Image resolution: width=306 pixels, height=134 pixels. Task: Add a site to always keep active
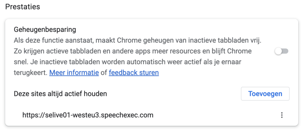265,94
